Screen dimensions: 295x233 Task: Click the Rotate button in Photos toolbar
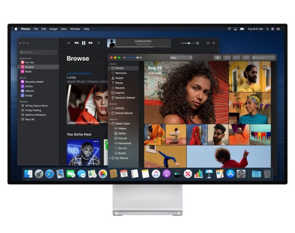coord(246,58)
